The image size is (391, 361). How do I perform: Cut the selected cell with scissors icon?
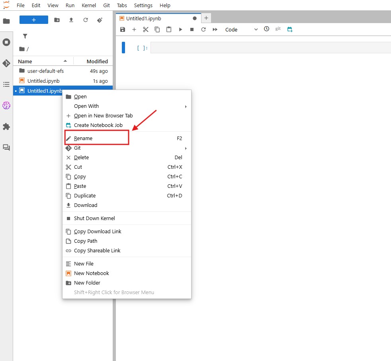coord(146,29)
